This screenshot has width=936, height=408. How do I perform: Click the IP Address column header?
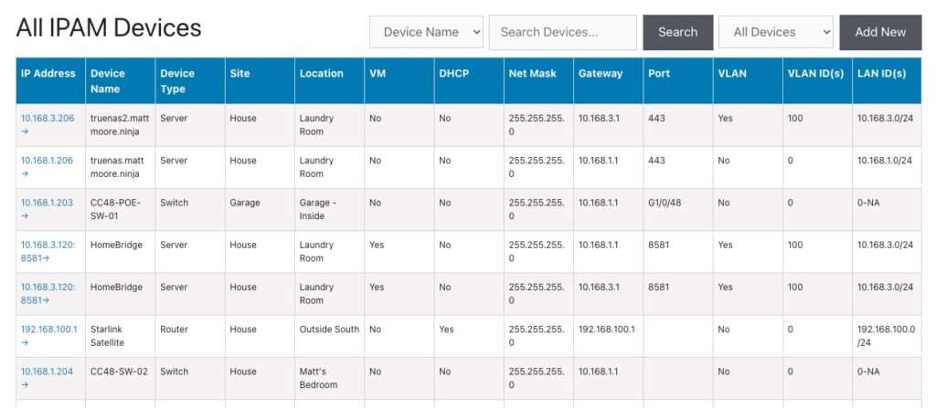48,73
